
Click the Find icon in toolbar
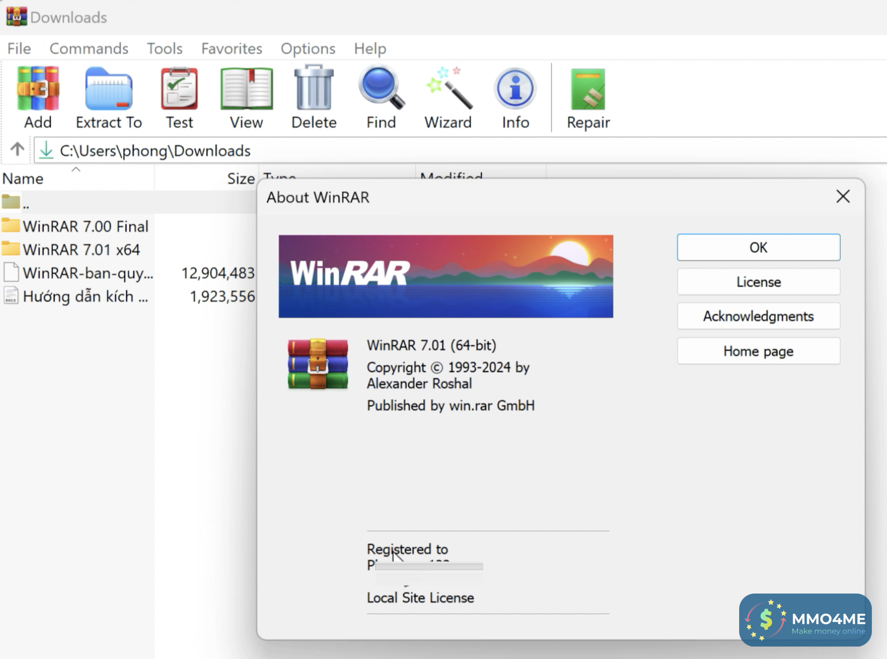coord(382,97)
